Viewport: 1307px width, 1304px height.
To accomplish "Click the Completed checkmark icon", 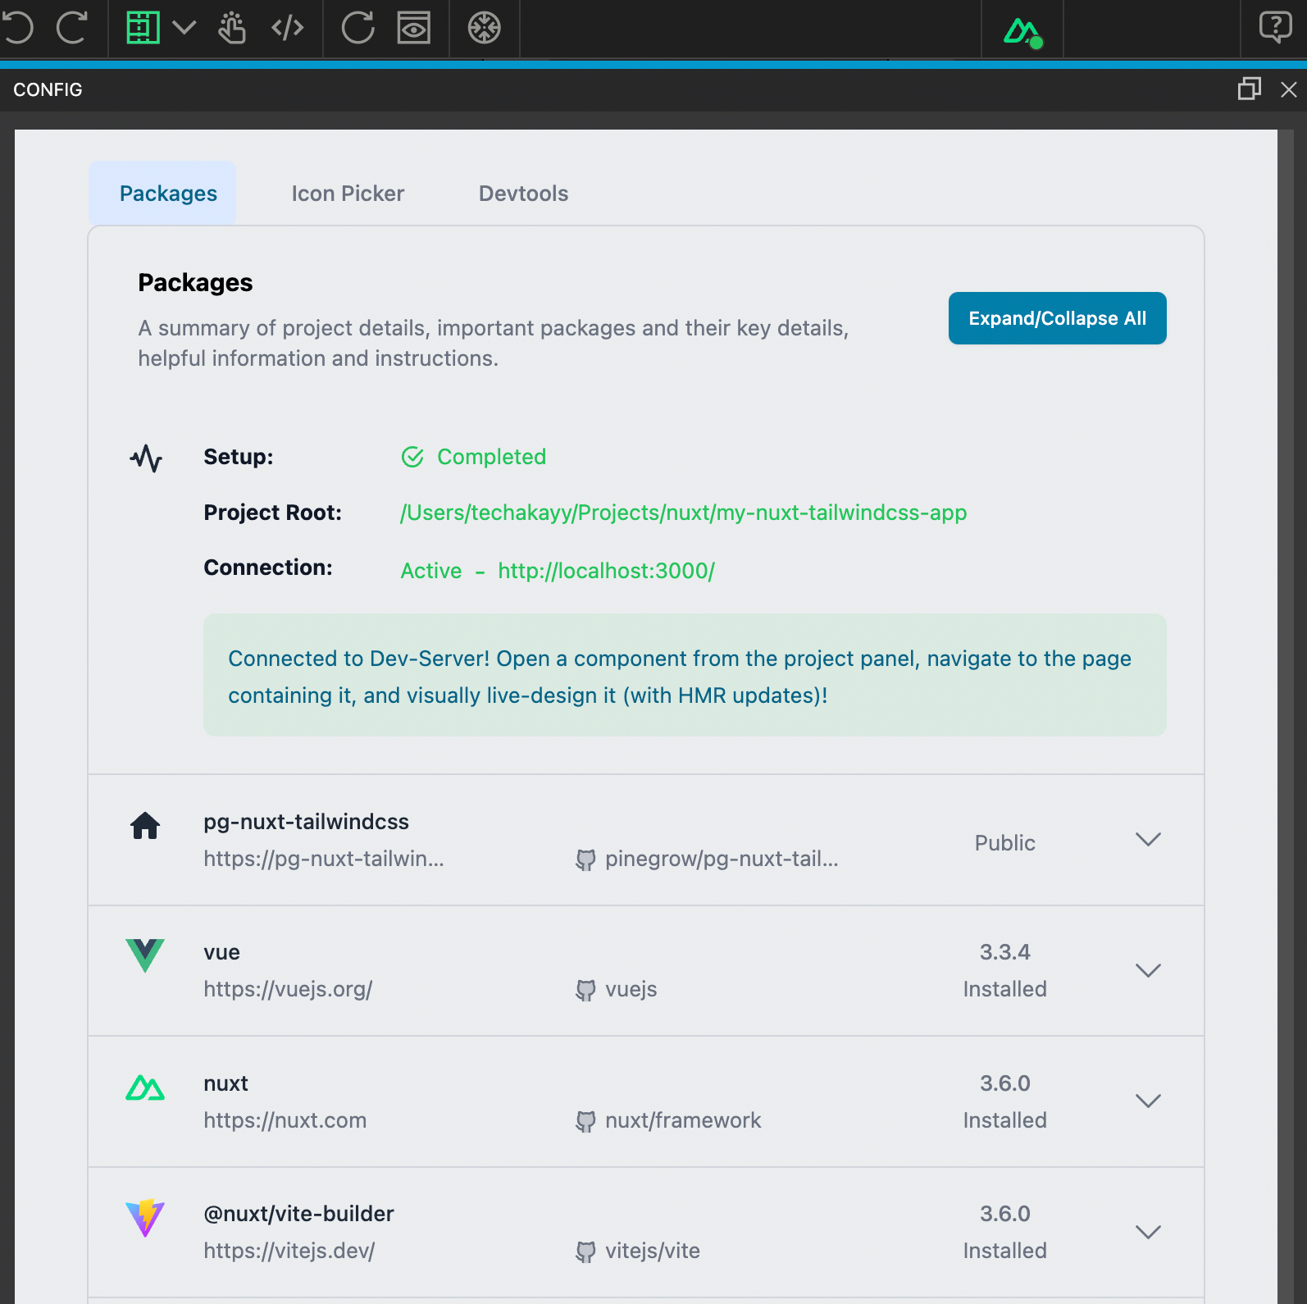I will click(412, 457).
